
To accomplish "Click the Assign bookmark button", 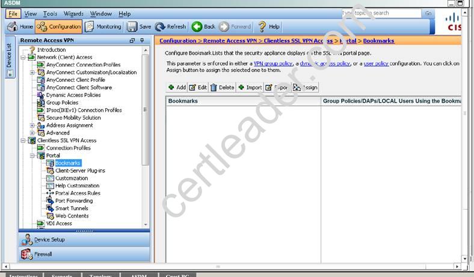I will [305, 87].
